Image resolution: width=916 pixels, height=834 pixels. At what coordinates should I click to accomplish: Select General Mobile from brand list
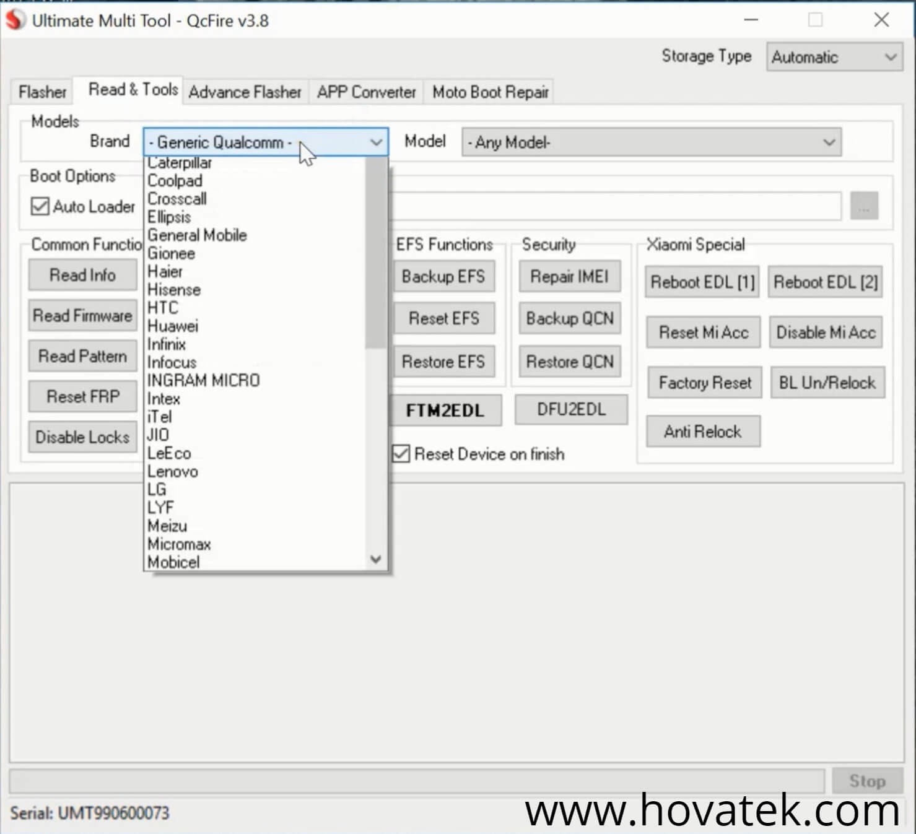[x=255, y=235]
